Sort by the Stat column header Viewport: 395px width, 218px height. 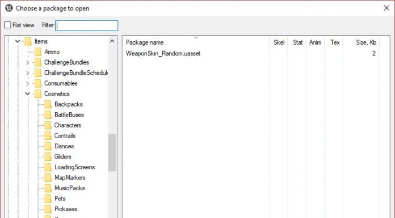297,42
